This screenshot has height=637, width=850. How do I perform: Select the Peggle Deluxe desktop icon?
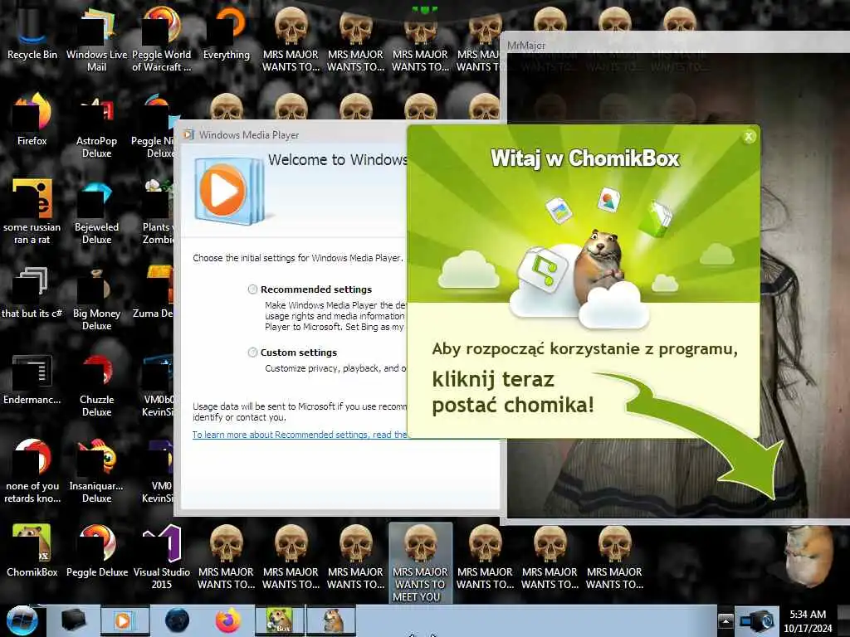[96, 552]
